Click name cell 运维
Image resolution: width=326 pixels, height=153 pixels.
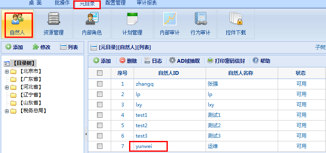213,146
